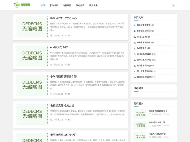Open the 手游网 site logo
190x142 pixels.
[x=22, y=5]
